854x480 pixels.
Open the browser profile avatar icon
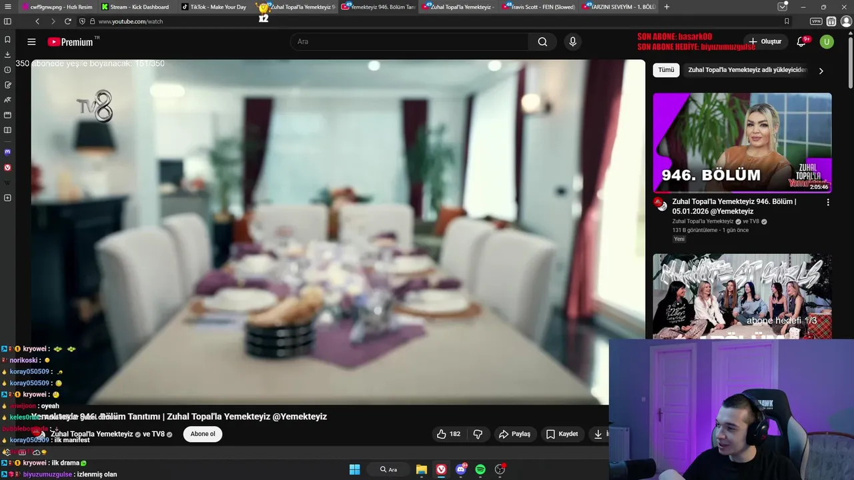(x=846, y=21)
